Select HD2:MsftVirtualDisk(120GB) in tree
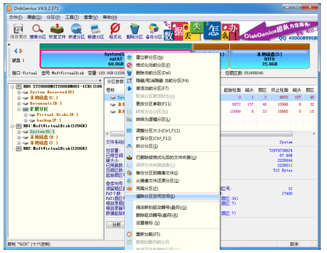 (55, 149)
